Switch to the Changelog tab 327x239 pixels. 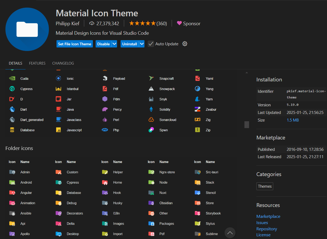(63, 63)
